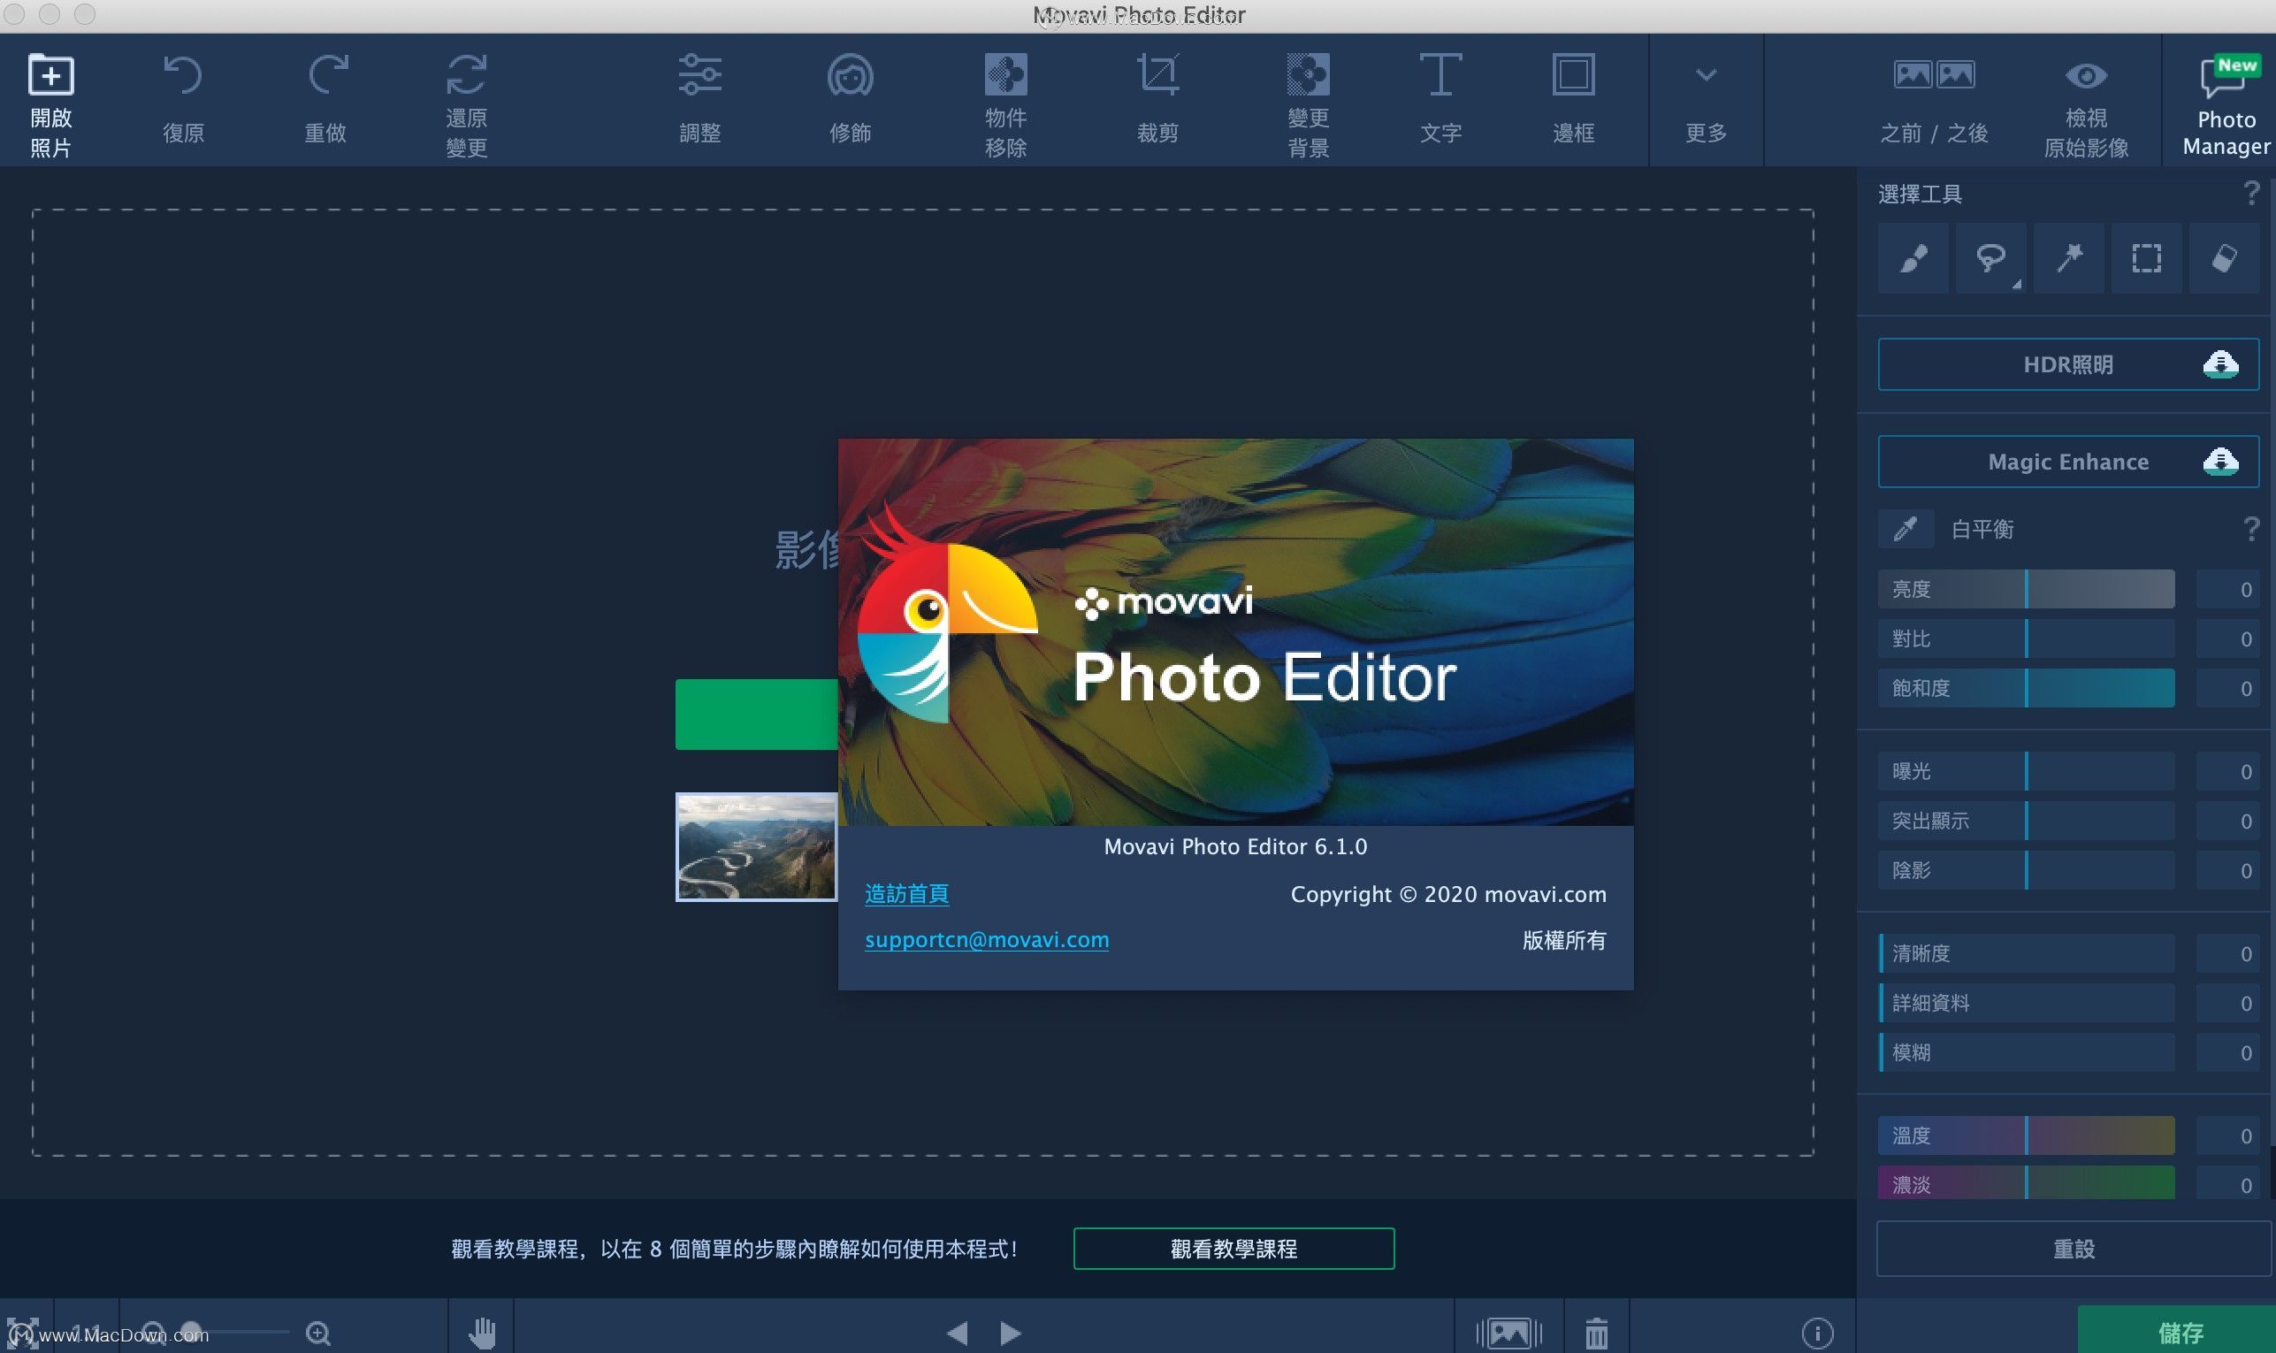The image size is (2276, 1353).
Task: Expand the lasso tool options triangle
Action: [x=2017, y=284]
